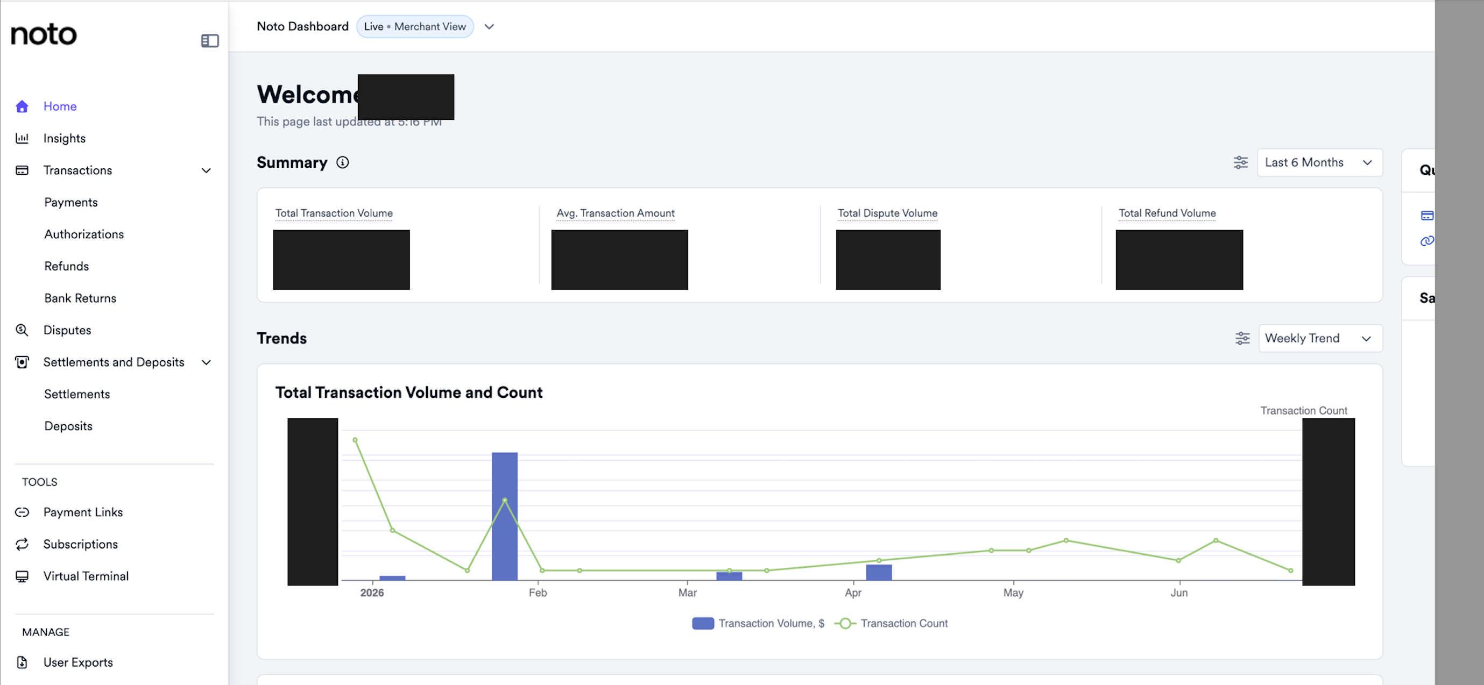Open Authorizations page

84,234
